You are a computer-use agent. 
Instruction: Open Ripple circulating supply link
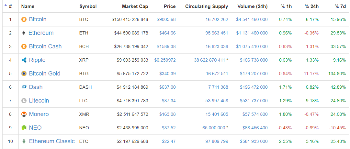pyautogui.click(x=209, y=60)
